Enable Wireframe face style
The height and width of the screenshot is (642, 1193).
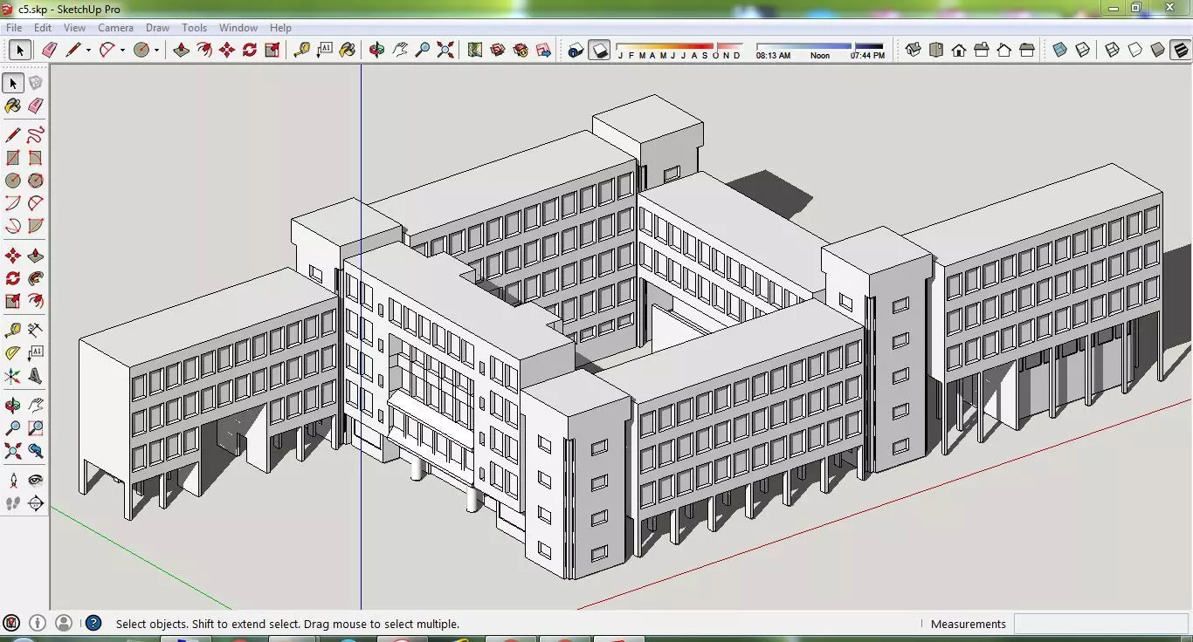tap(1113, 50)
